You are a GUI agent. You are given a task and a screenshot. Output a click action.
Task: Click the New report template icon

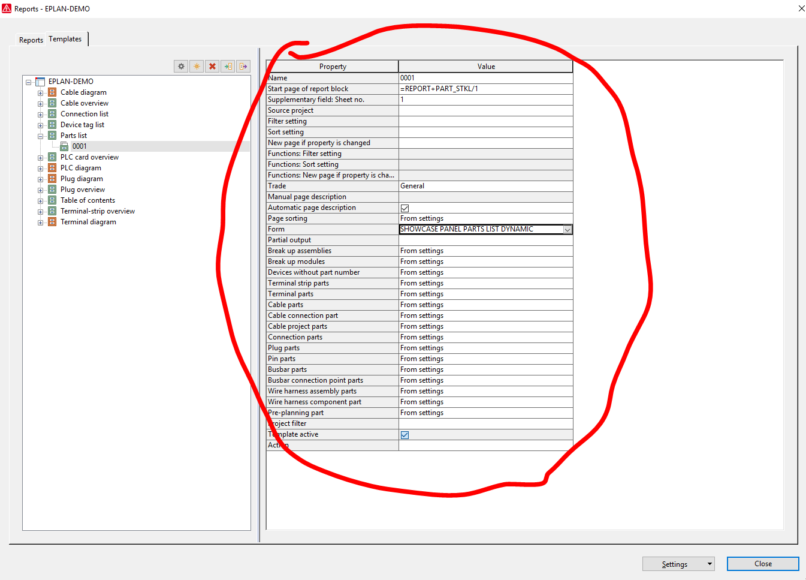click(x=197, y=66)
